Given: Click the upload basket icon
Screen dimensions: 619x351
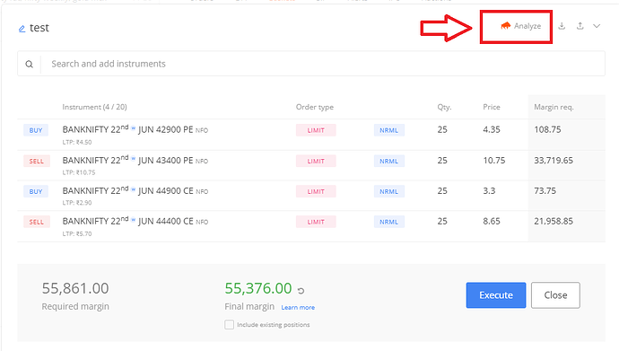Looking at the screenshot, I should point(580,26).
